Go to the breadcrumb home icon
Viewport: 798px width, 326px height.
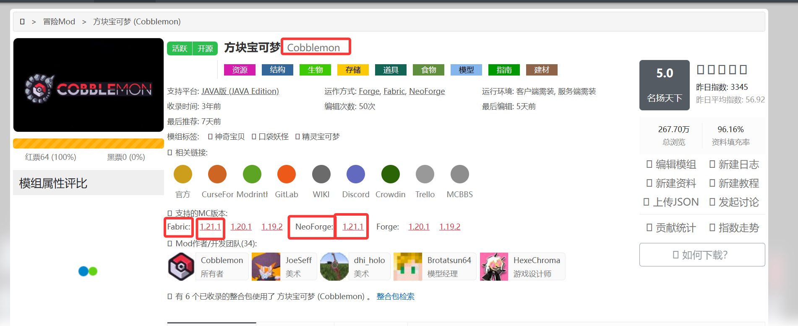(x=22, y=21)
